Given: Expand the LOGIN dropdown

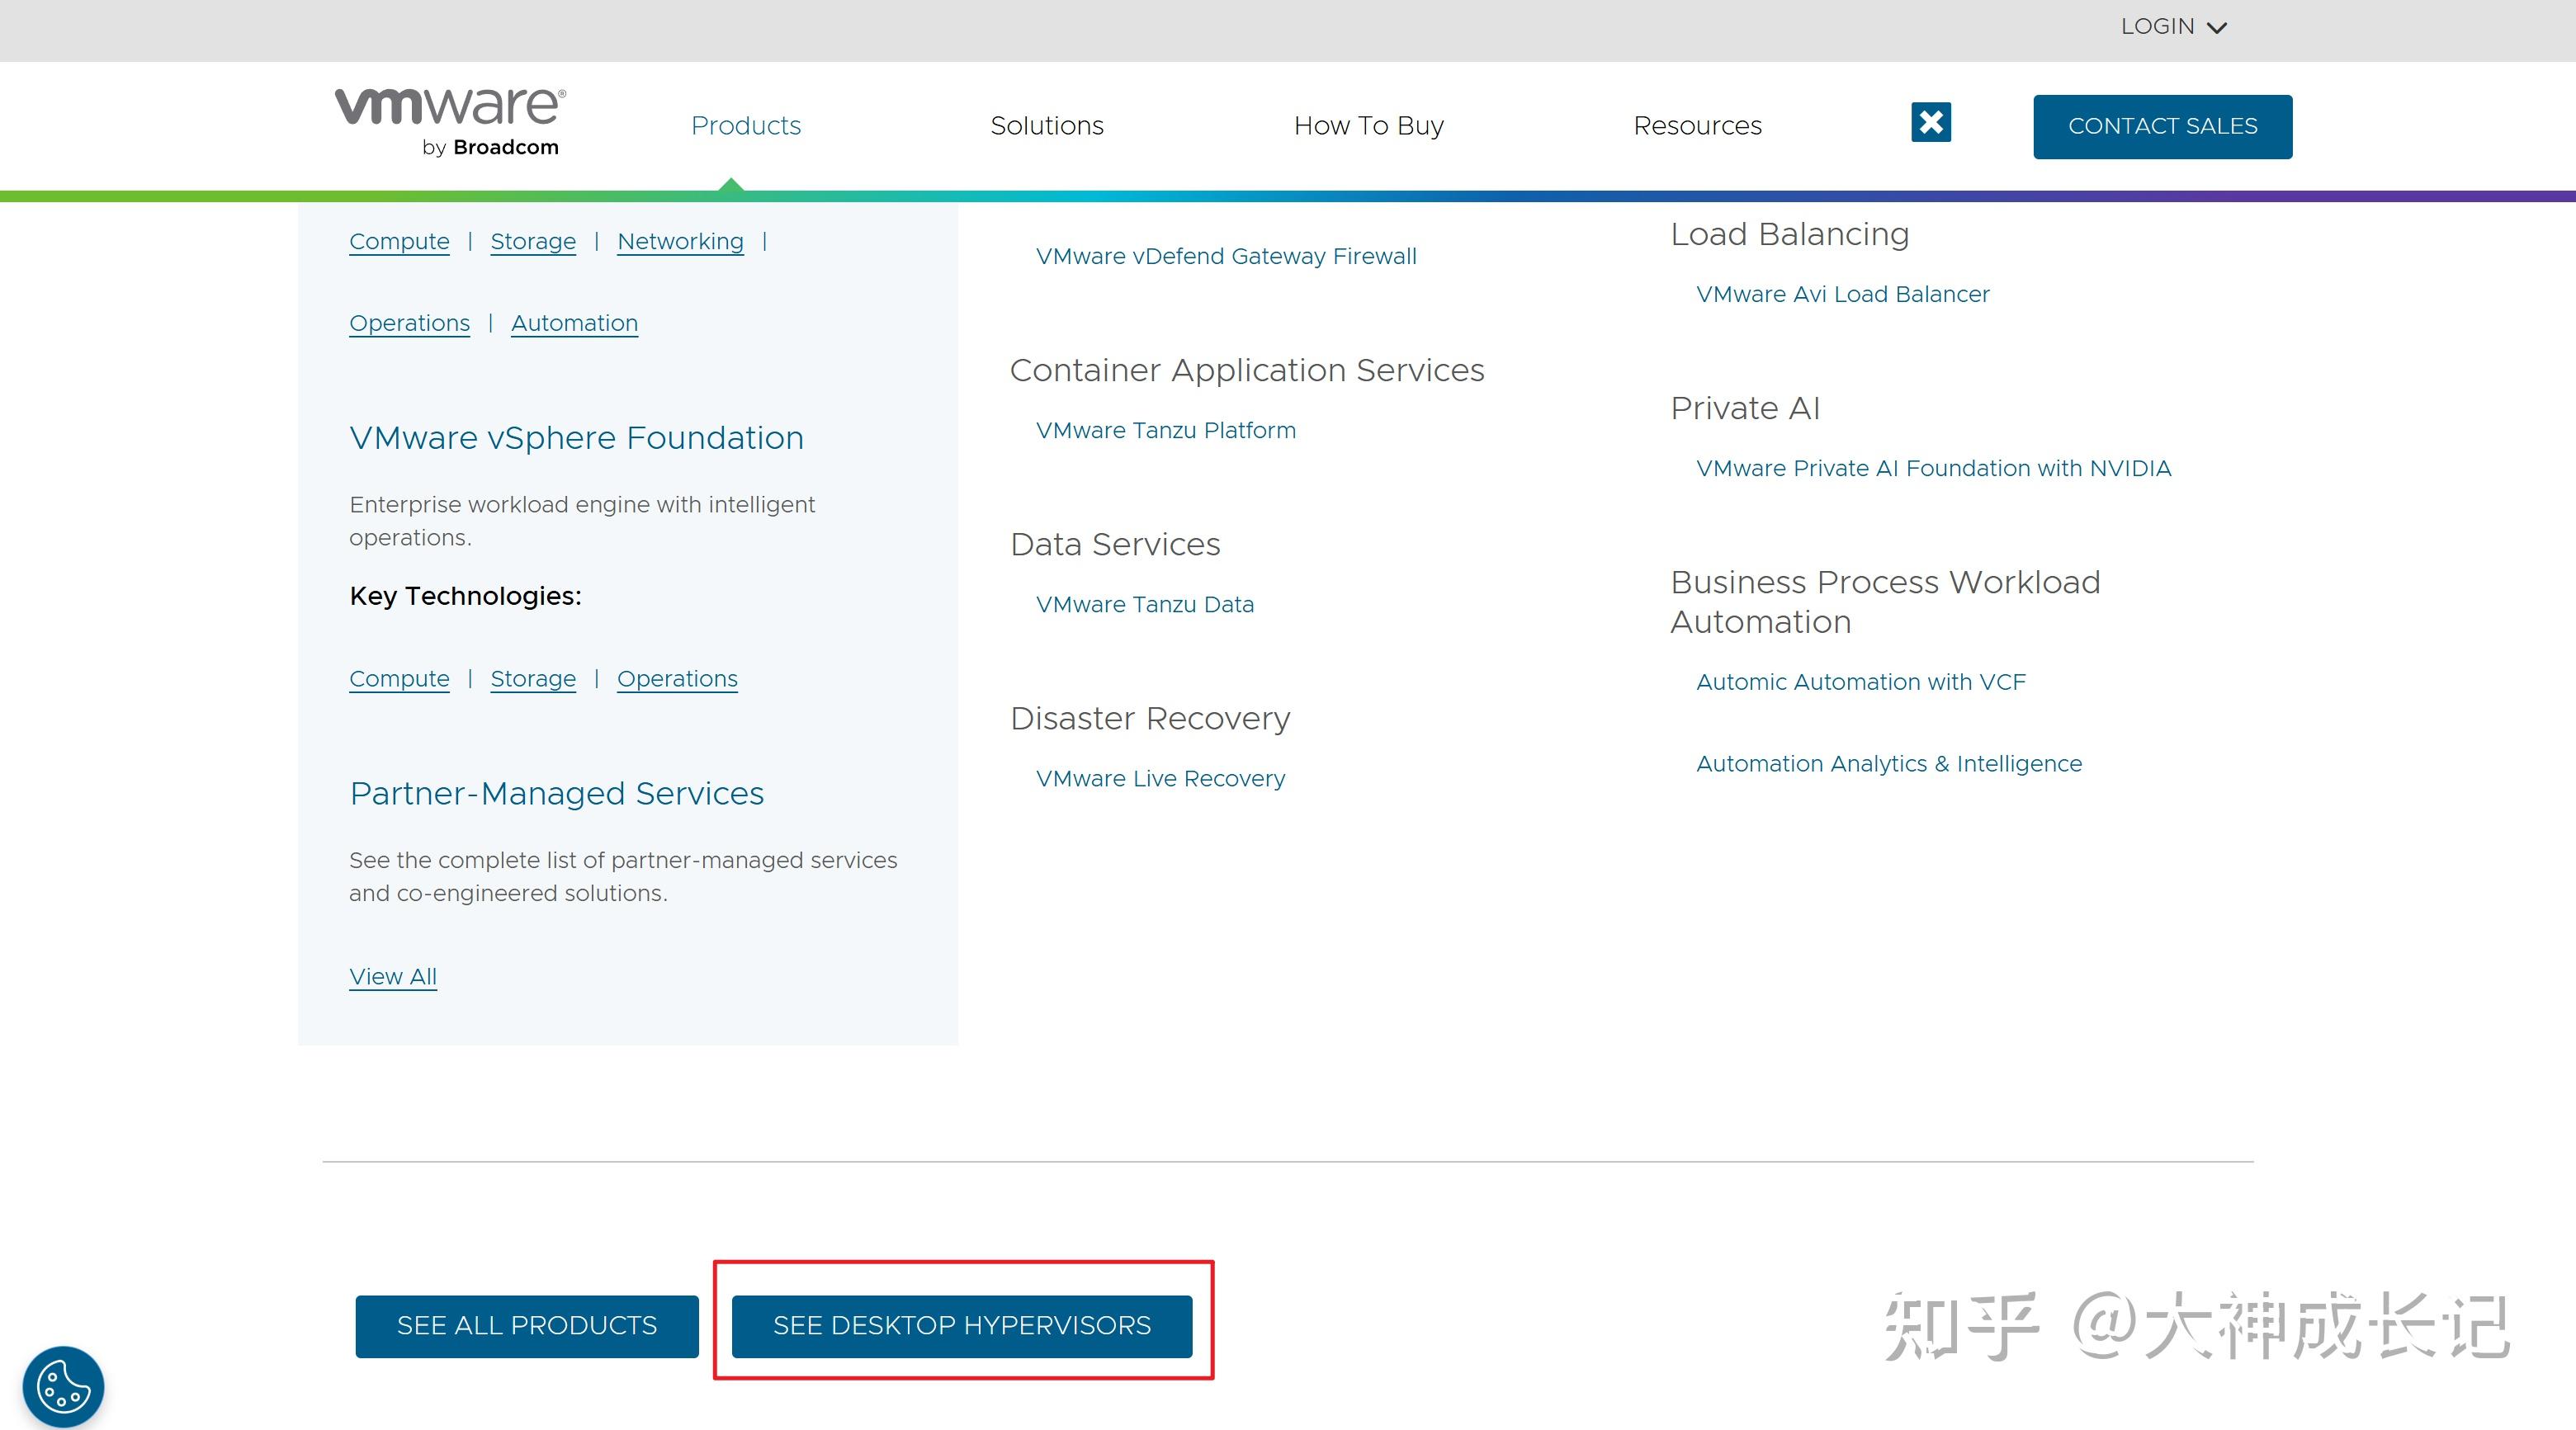Looking at the screenshot, I should tap(2172, 26).
